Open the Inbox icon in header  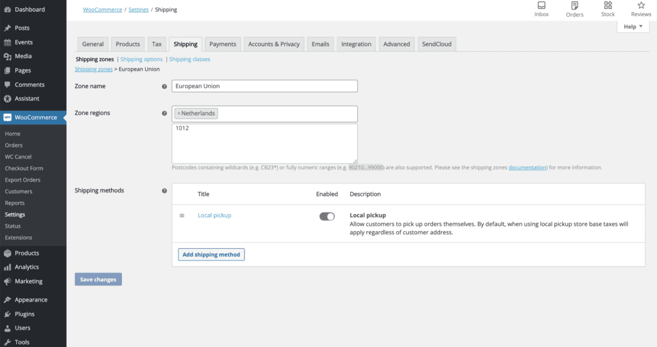pyautogui.click(x=542, y=5)
